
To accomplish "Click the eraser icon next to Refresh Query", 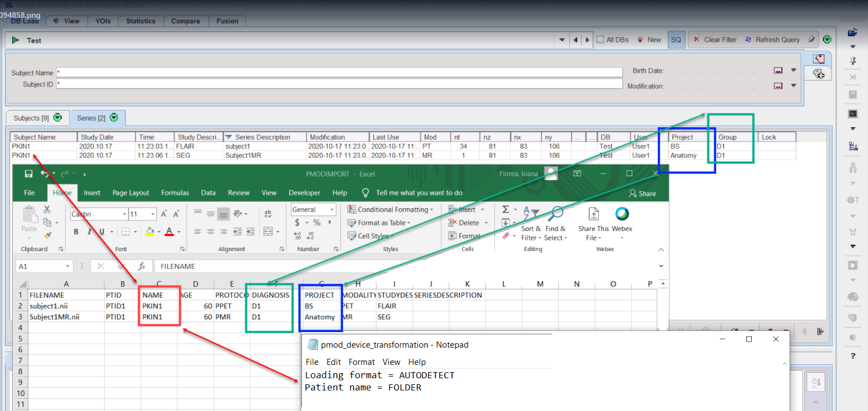I will pos(812,39).
